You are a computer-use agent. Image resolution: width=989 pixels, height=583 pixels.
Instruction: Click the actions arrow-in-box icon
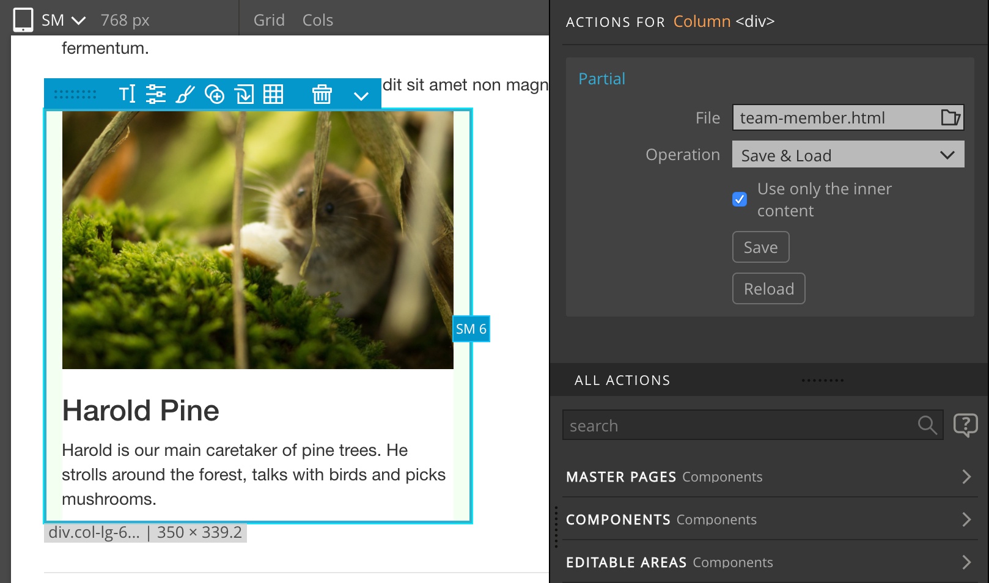coord(244,94)
